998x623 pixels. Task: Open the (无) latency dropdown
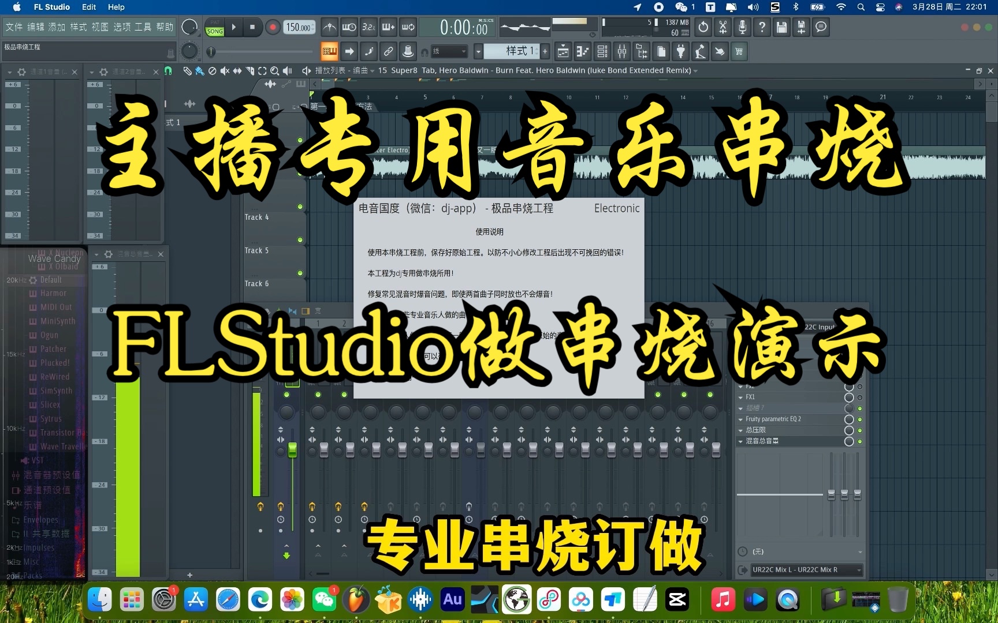pyautogui.click(x=807, y=552)
